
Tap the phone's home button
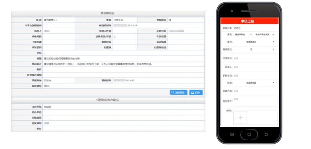pos(249,134)
